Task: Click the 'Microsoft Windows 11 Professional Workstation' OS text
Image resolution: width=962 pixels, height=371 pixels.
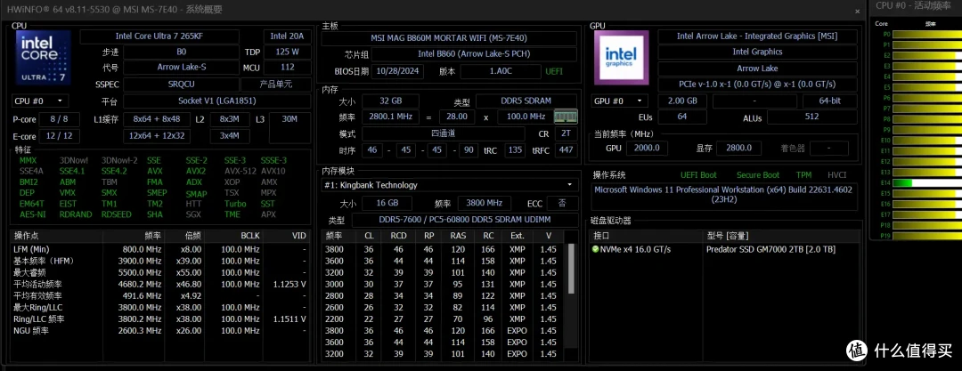Action: [x=722, y=194]
